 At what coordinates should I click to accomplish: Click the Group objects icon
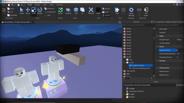[x=103, y=9]
